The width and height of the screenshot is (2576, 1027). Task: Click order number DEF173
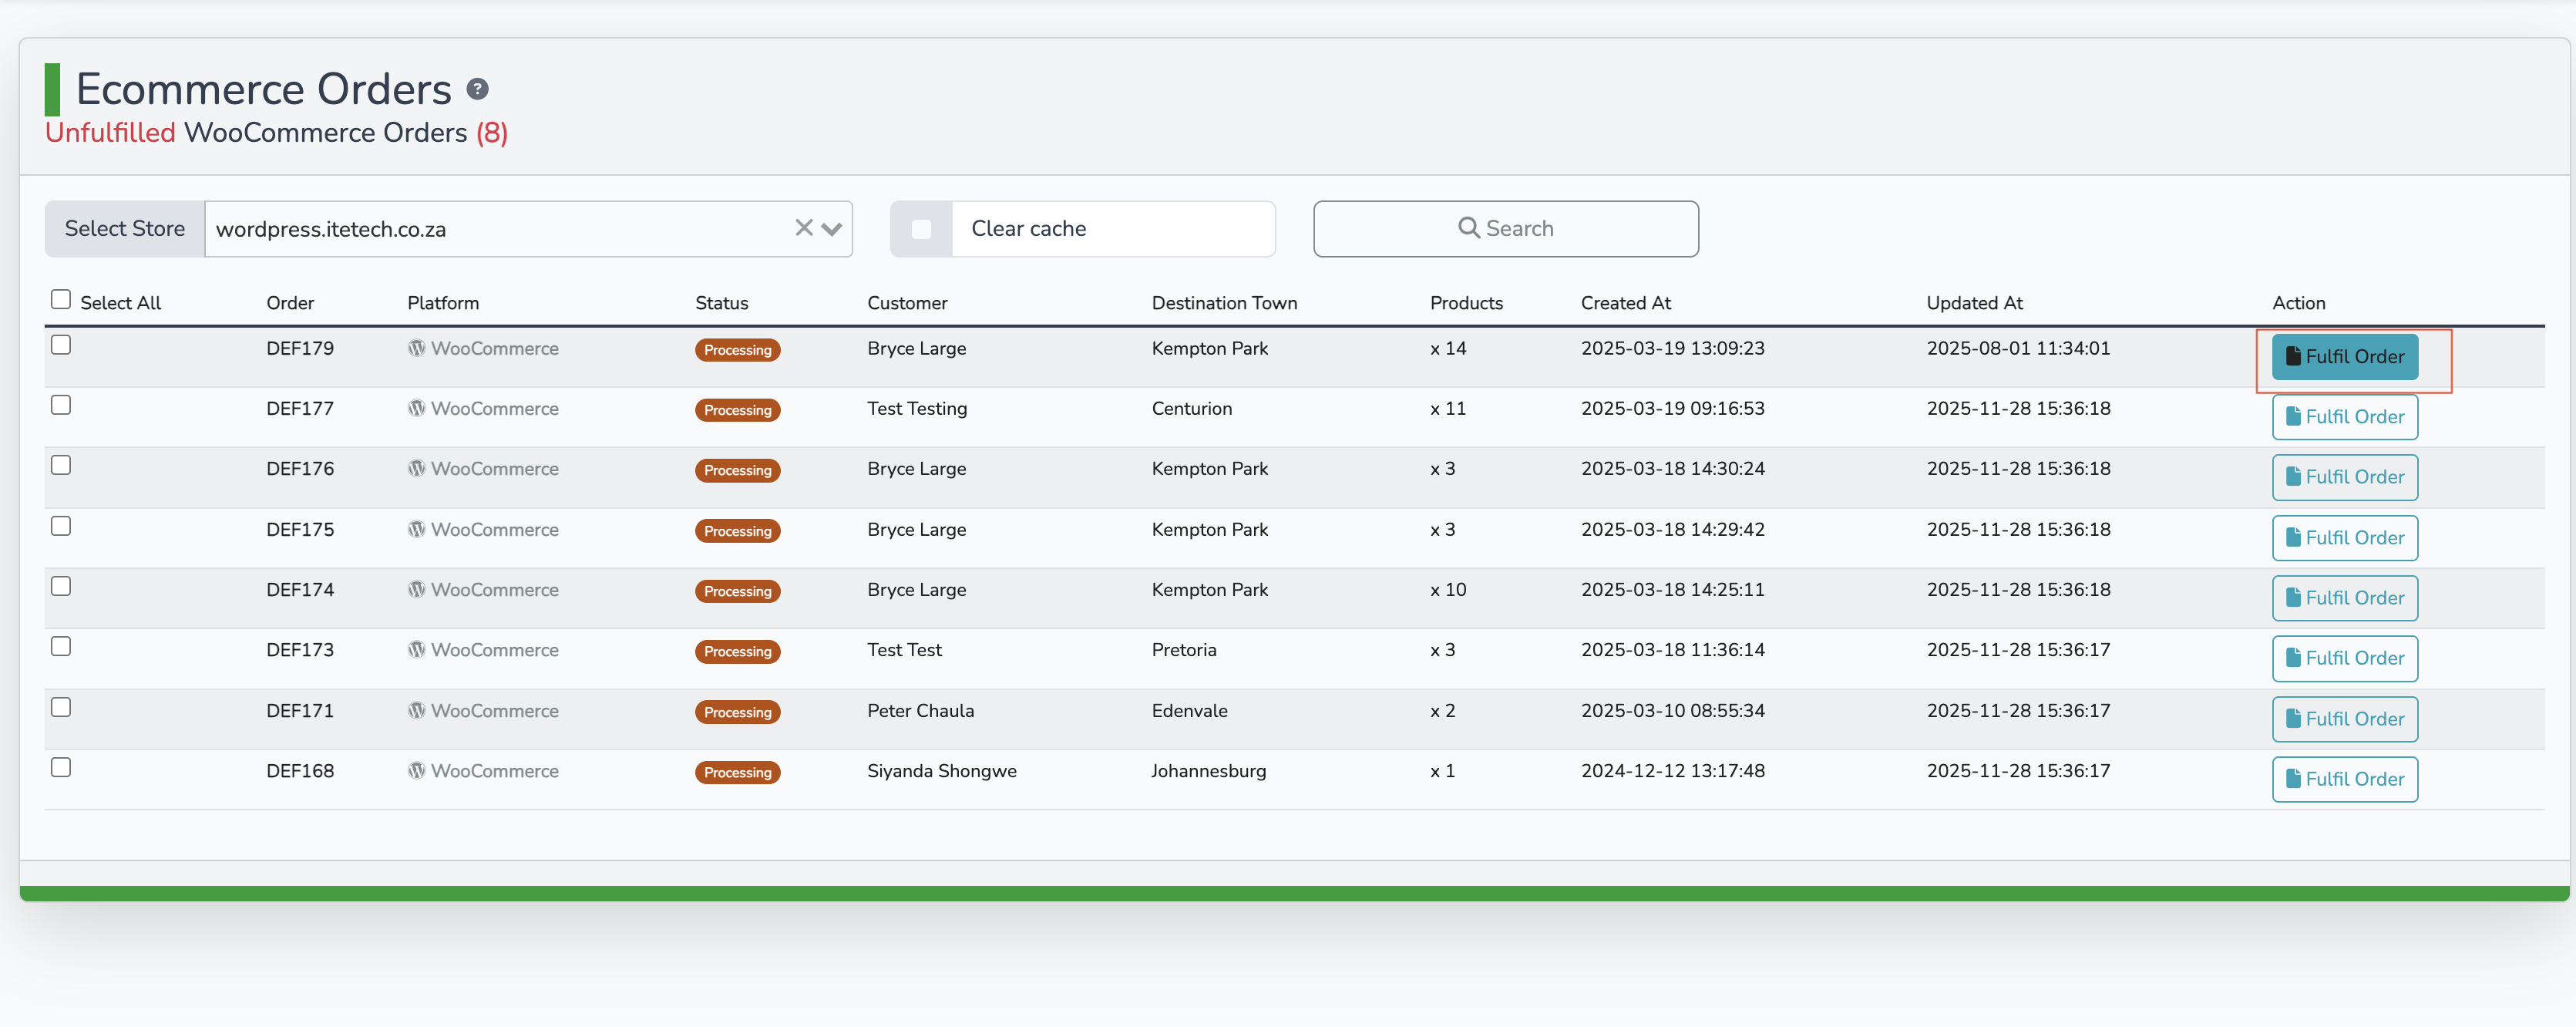[300, 649]
